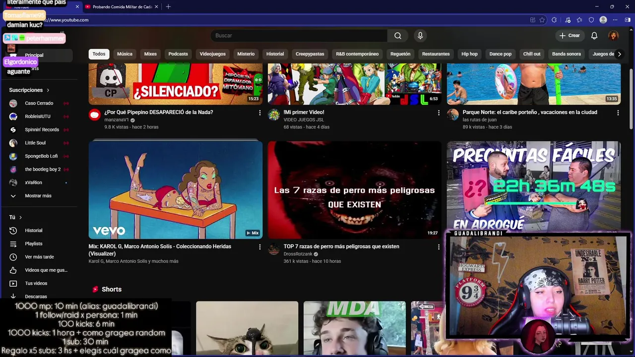
Task: Open YouTube notifications bell
Action: click(x=594, y=36)
